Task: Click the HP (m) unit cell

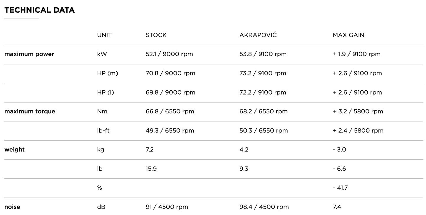Action: (x=108, y=73)
